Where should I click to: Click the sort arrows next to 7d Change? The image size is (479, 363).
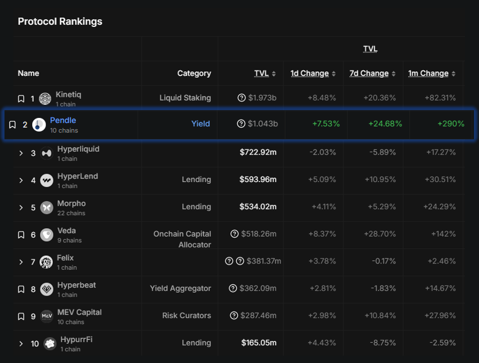[394, 74]
